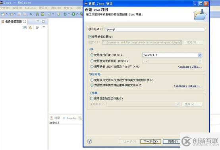220x150 pixels.
Task: Toggle the 使用缺省位置 checkbox
Action: pos(90,37)
